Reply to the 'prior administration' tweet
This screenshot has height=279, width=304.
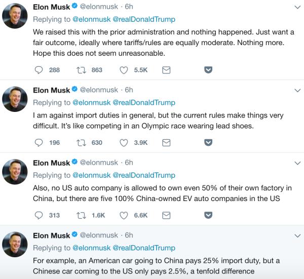coord(40,70)
